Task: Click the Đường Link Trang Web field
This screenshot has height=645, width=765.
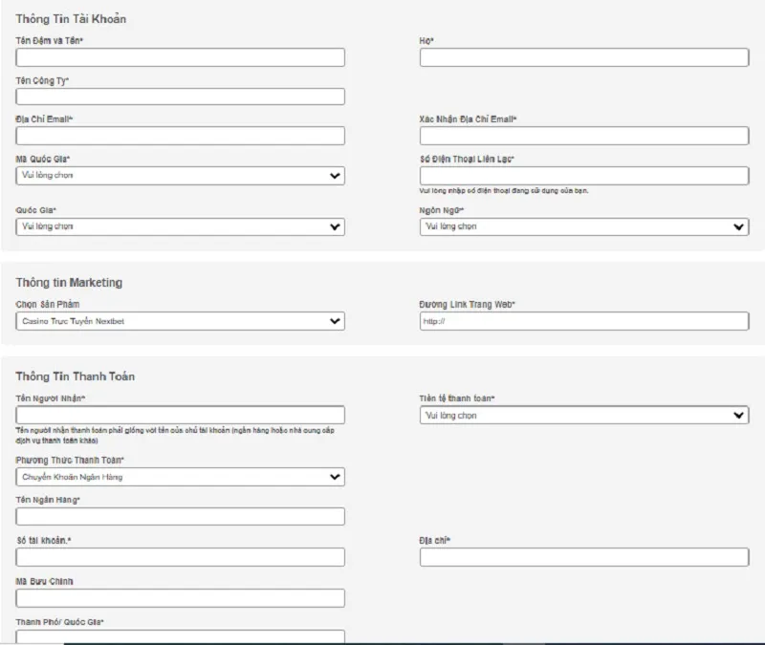Action: [x=583, y=321]
